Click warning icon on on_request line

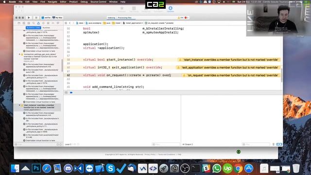coord(184,75)
